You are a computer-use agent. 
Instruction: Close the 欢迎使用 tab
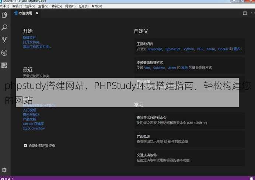37,13
